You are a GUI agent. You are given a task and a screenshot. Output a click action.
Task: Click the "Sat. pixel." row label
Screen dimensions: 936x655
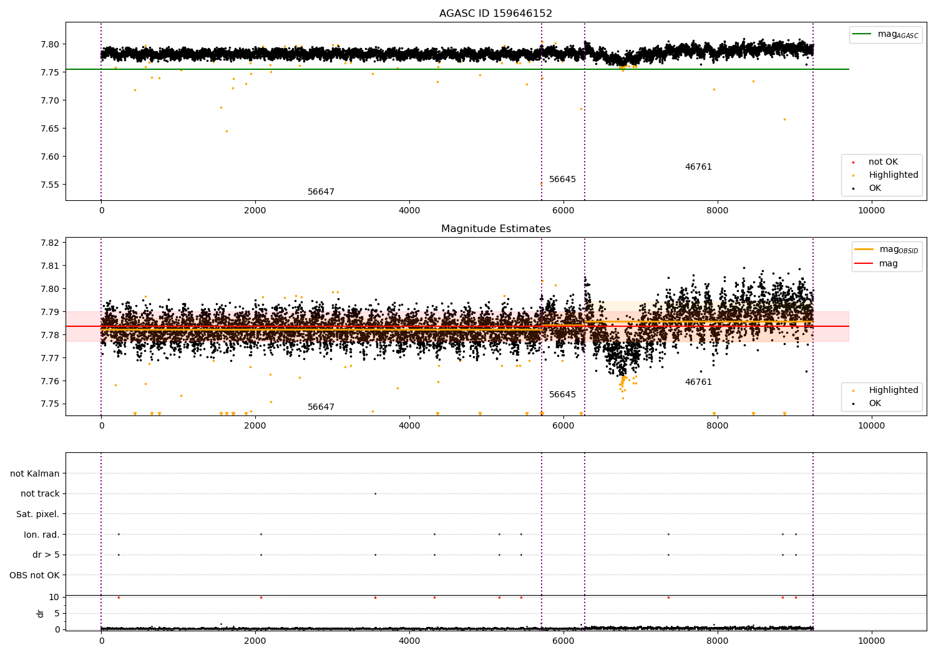(x=38, y=514)
